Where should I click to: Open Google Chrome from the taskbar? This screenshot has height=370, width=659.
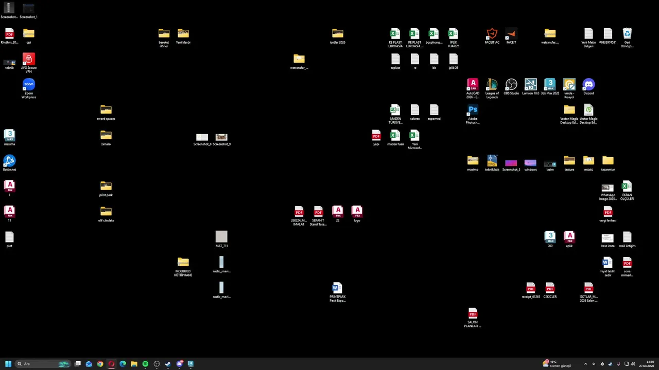100,364
